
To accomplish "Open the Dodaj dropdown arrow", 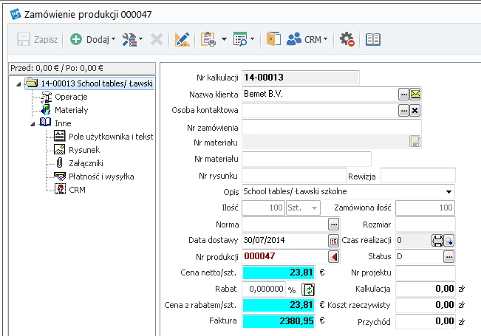I will coord(113,39).
